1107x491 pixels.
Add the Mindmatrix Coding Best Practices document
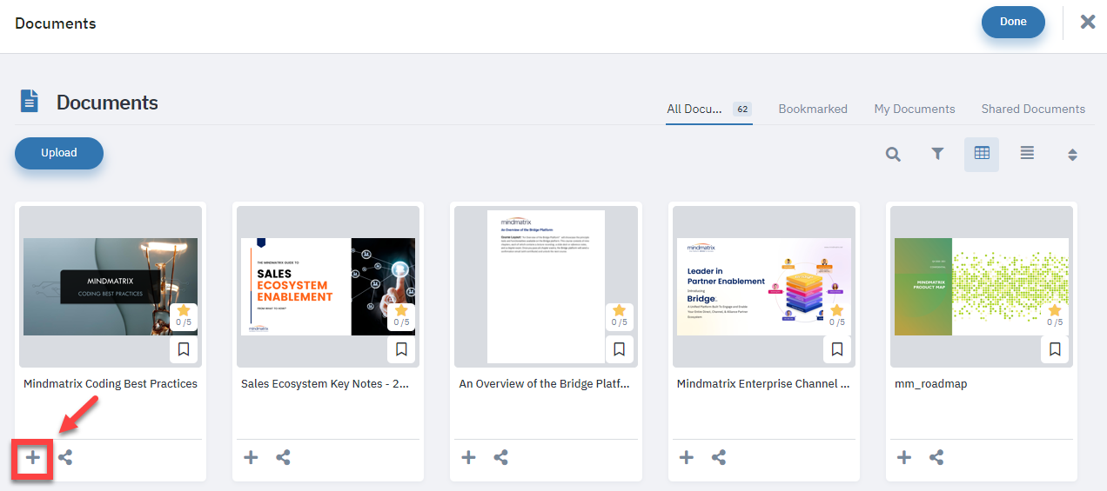33,457
